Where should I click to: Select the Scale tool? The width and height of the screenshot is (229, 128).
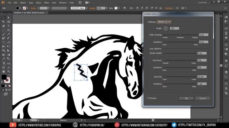pos(9,42)
